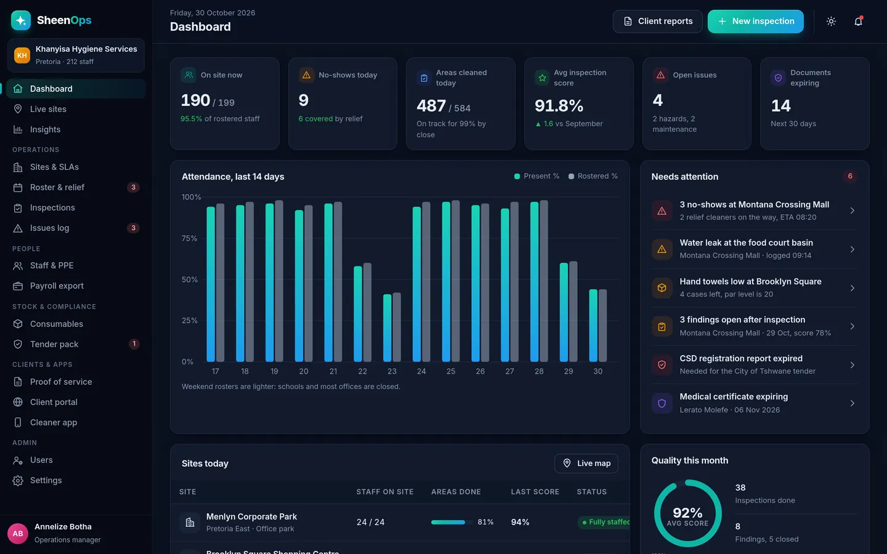Click the No-shows today warning icon
Viewport: 887px width, 554px height.
click(306, 75)
